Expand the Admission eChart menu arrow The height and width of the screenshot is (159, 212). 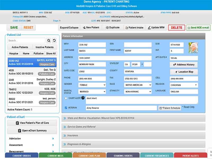(53, 139)
